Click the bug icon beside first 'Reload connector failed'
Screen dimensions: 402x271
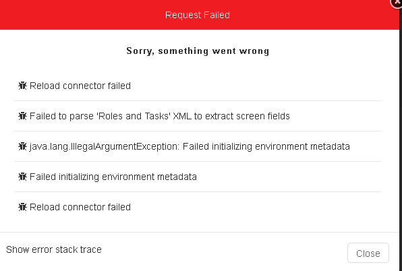pos(22,86)
